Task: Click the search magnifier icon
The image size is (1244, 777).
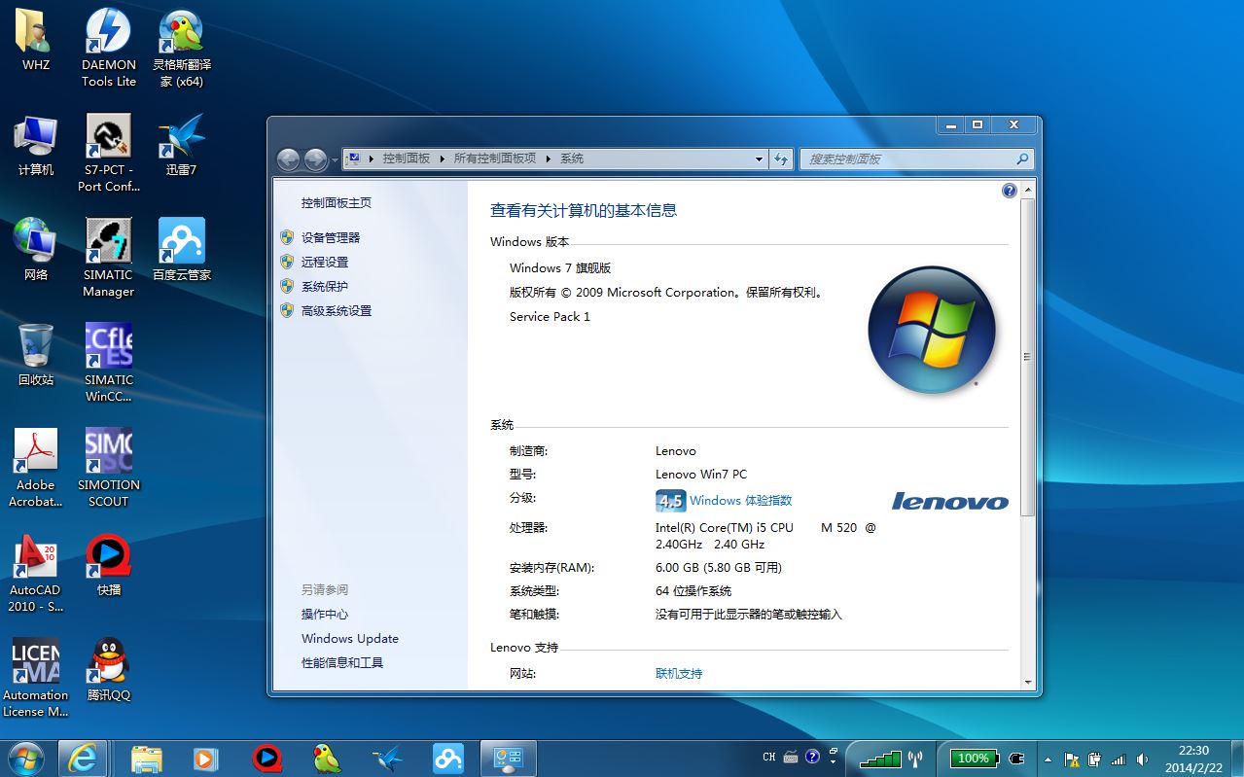Action: tap(1022, 159)
